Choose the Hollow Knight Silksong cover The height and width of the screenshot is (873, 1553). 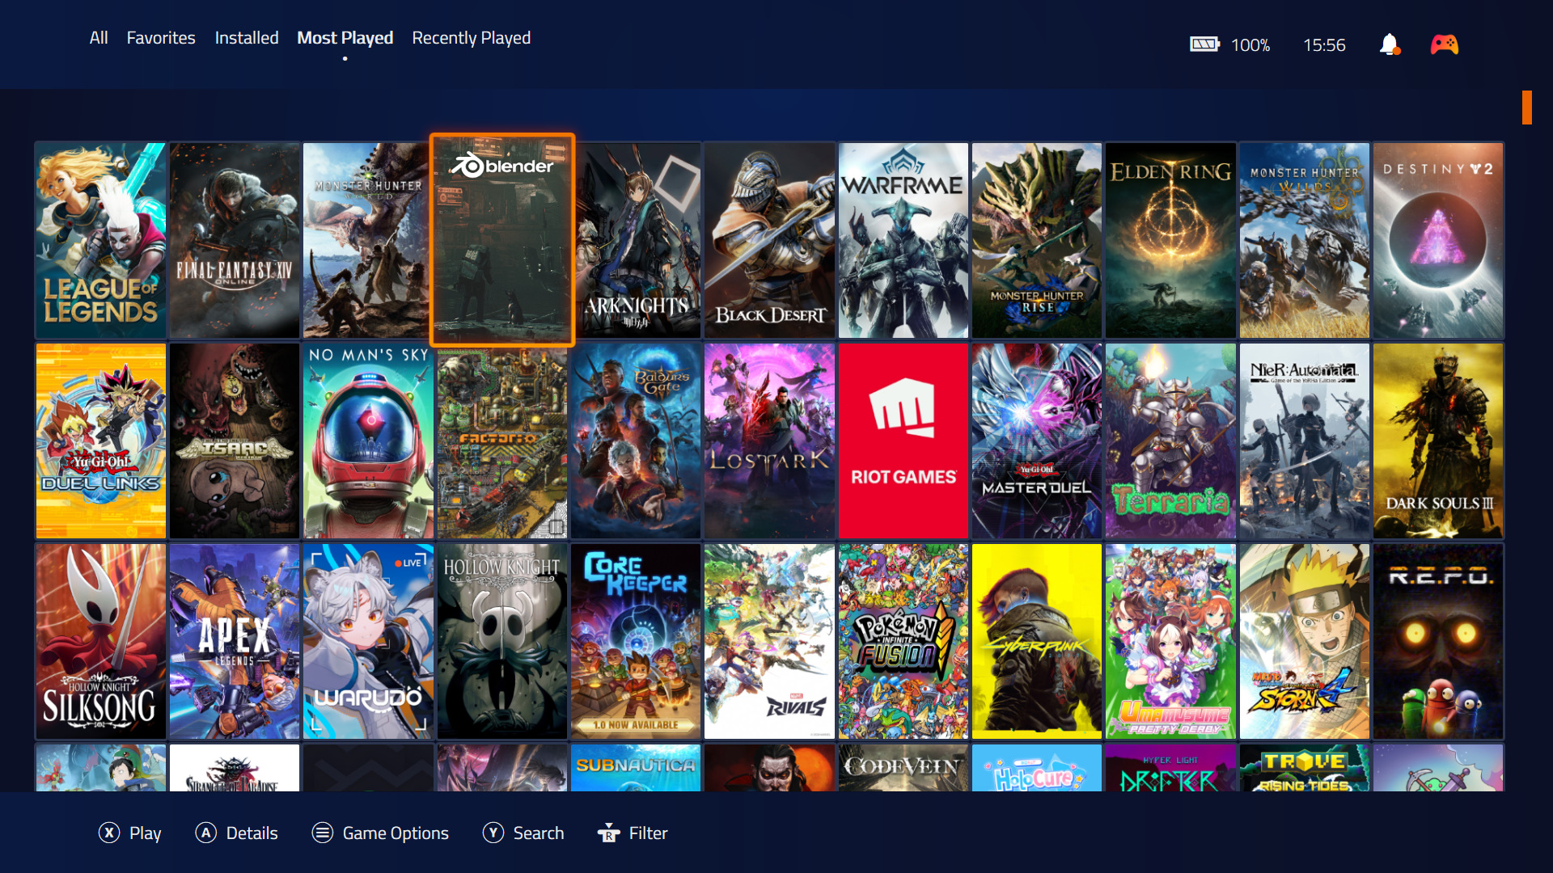[x=101, y=641]
